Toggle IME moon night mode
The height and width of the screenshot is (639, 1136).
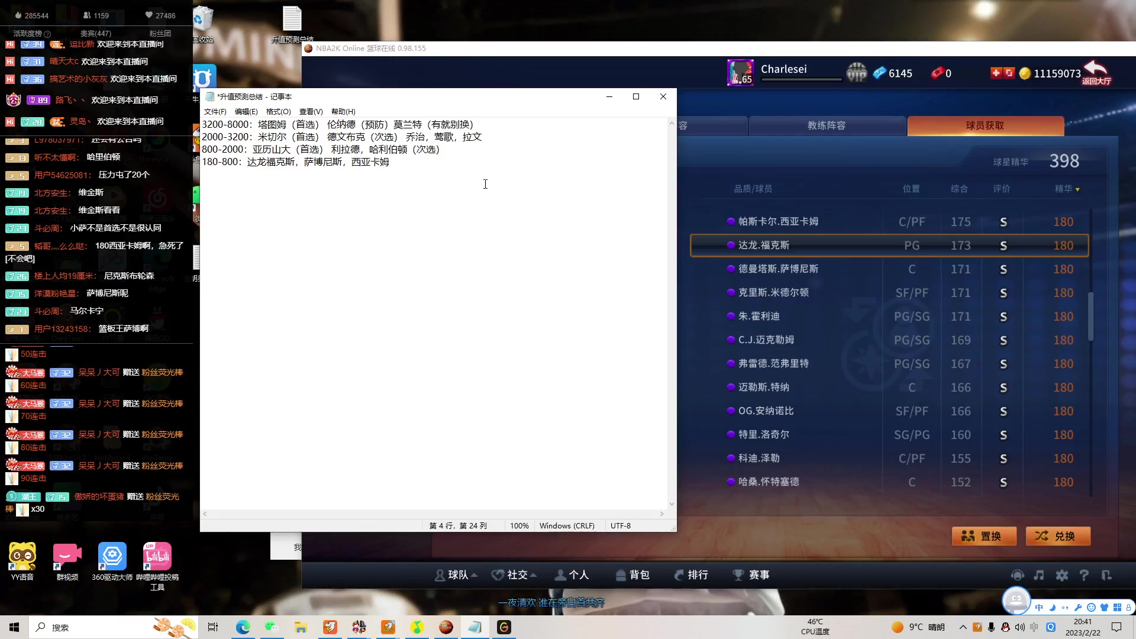tap(1052, 608)
